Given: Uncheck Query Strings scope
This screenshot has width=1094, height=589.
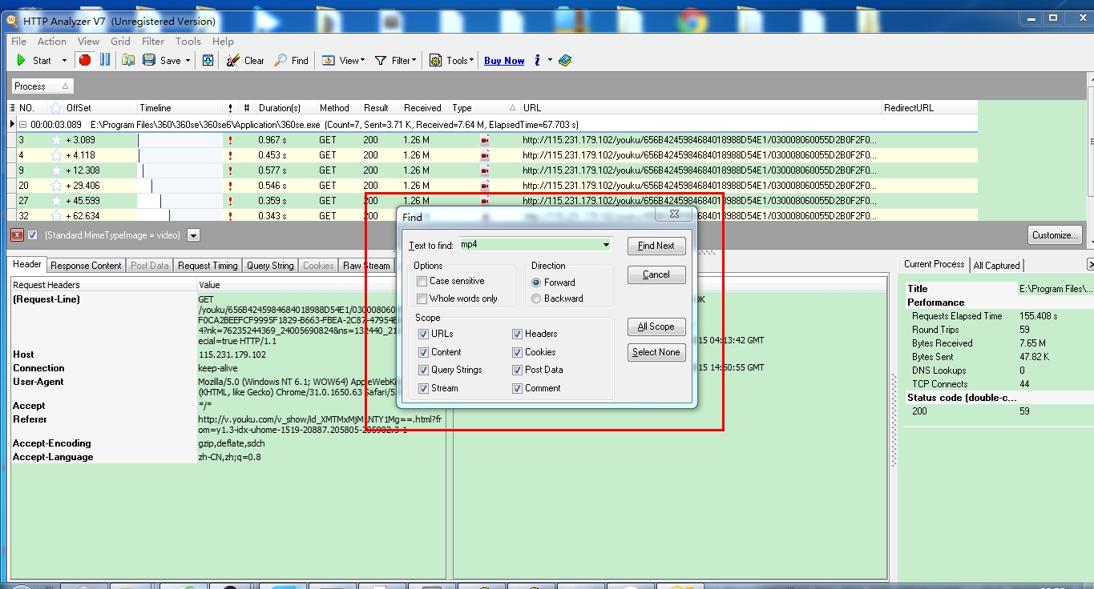Looking at the screenshot, I should [424, 370].
